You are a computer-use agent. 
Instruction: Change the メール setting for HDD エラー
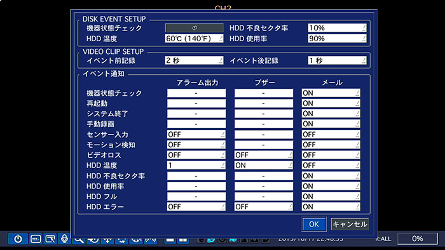[x=331, y=207]
